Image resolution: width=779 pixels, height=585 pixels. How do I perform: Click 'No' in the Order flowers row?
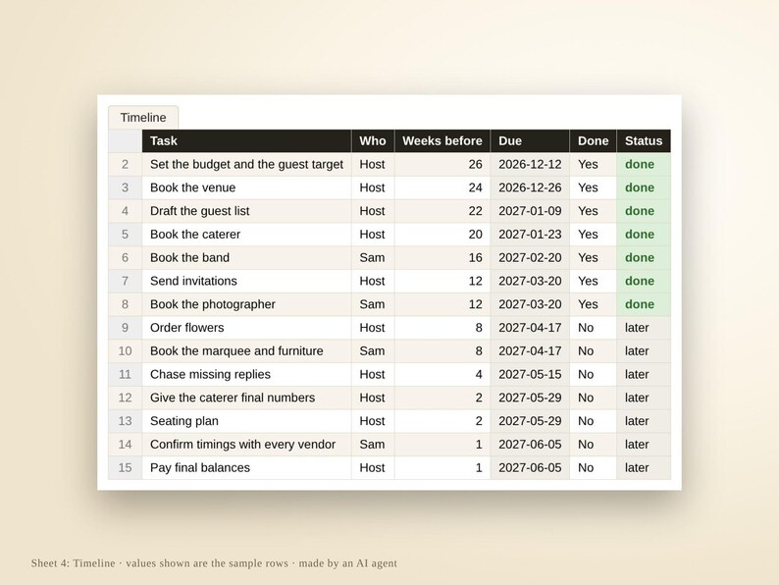point(593,328)
